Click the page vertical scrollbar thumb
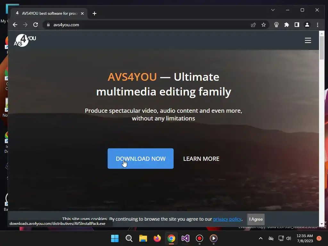Screen dimensions: 328x246 (322, 48)
